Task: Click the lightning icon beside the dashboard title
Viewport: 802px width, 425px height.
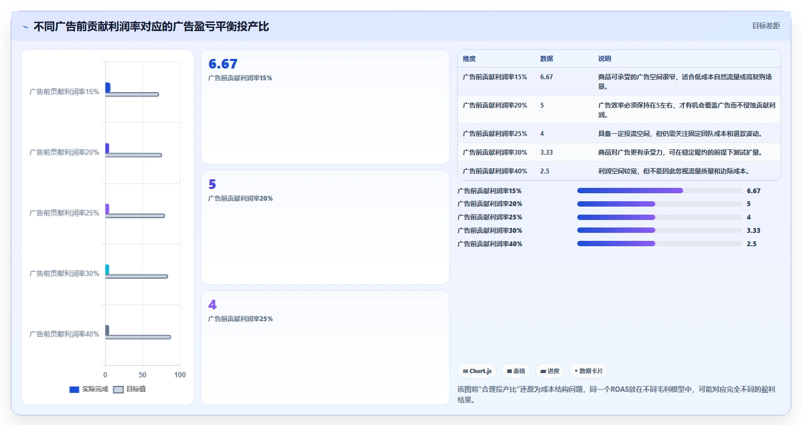Action: point(25,27)
